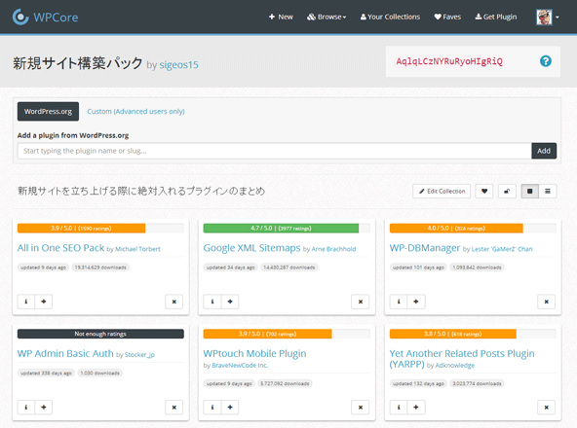Expand the Browse dropdown

point(327,17)
